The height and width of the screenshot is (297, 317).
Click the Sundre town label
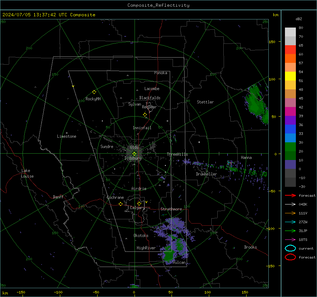click(107, 147)
